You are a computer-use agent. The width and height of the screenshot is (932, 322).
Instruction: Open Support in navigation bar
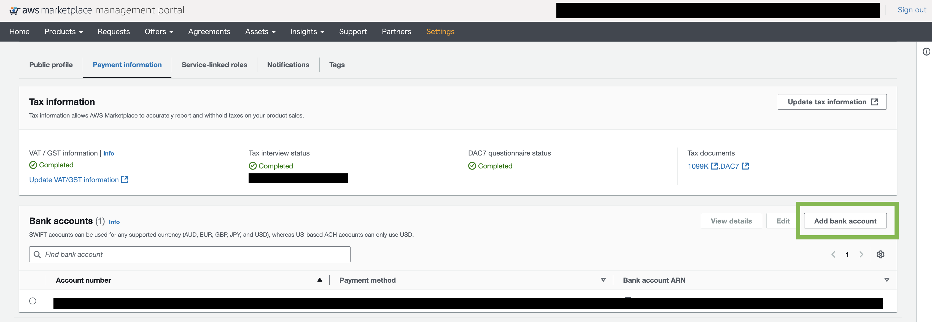[353, 32]
